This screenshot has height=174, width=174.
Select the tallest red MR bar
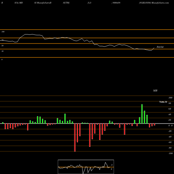click(75, 137)
